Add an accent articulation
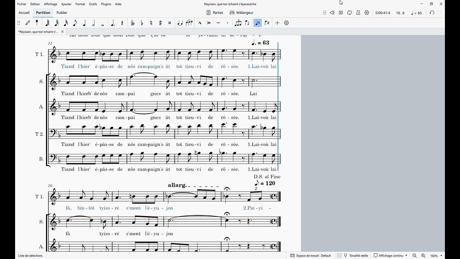 [209, 23]
